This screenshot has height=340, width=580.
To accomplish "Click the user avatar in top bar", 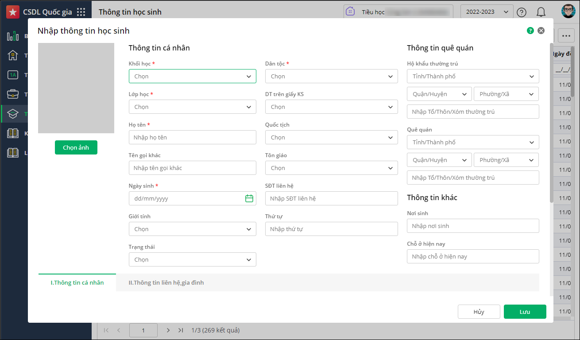I will 568,12.
